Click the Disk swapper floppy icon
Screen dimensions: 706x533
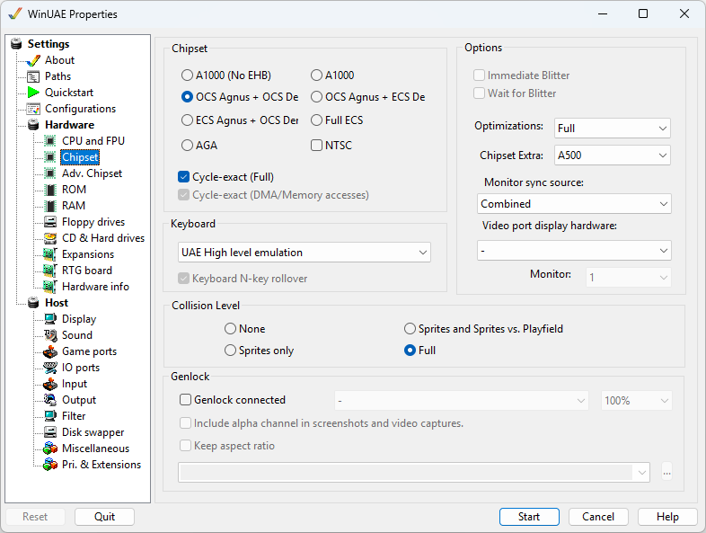50,432
